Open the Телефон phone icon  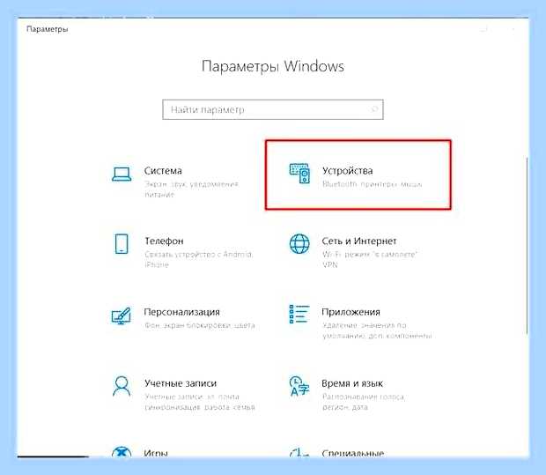[122, 243]
